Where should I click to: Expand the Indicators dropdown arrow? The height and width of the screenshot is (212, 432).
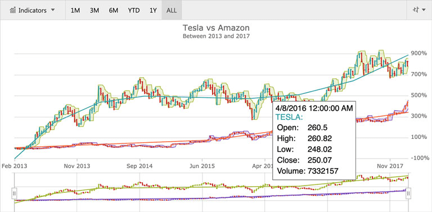53,10
